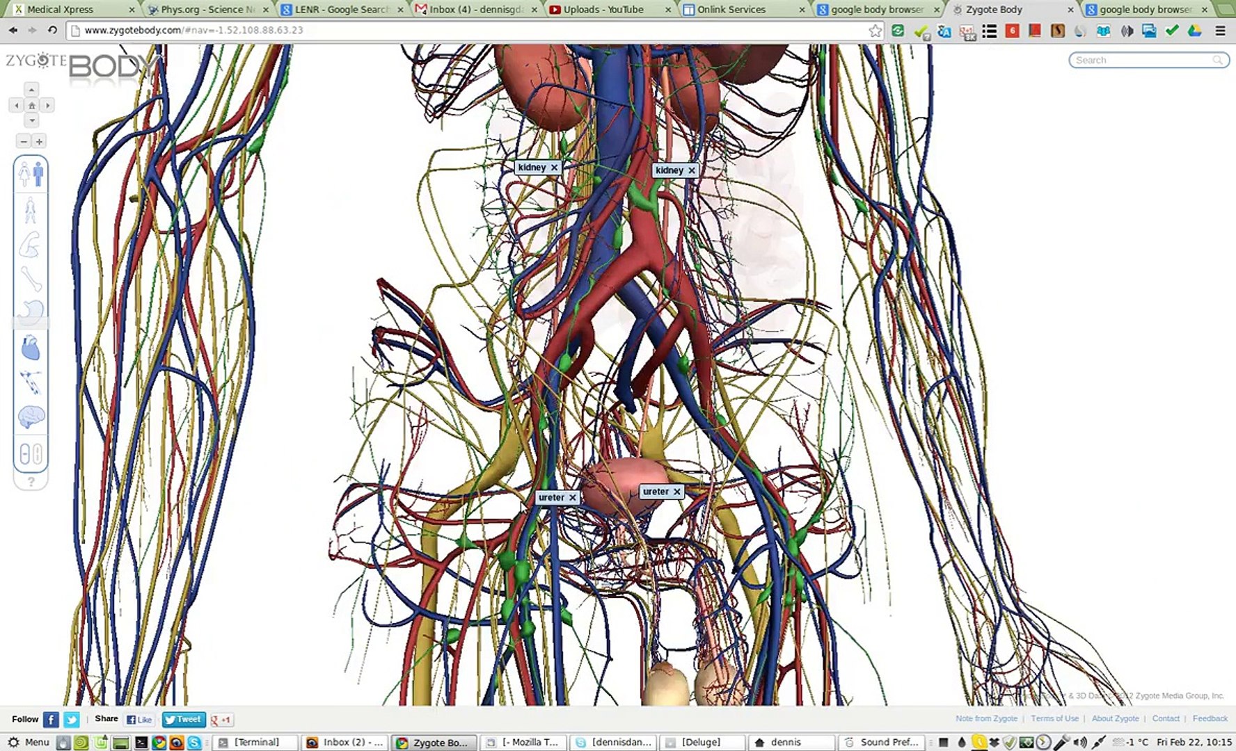Open the About Zygote link
The width and height of the screenshot is (1236, 751).
[x=1115, y=718]
